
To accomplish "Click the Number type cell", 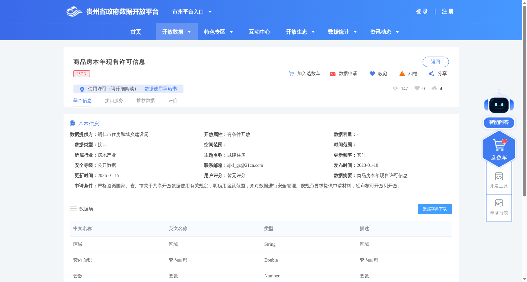I will pos(272,276).
